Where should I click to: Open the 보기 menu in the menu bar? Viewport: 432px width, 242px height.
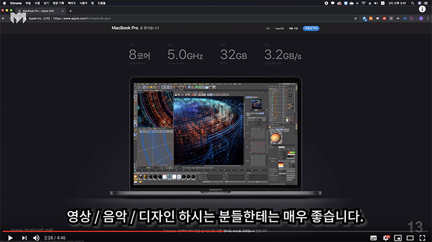[46, 3]
